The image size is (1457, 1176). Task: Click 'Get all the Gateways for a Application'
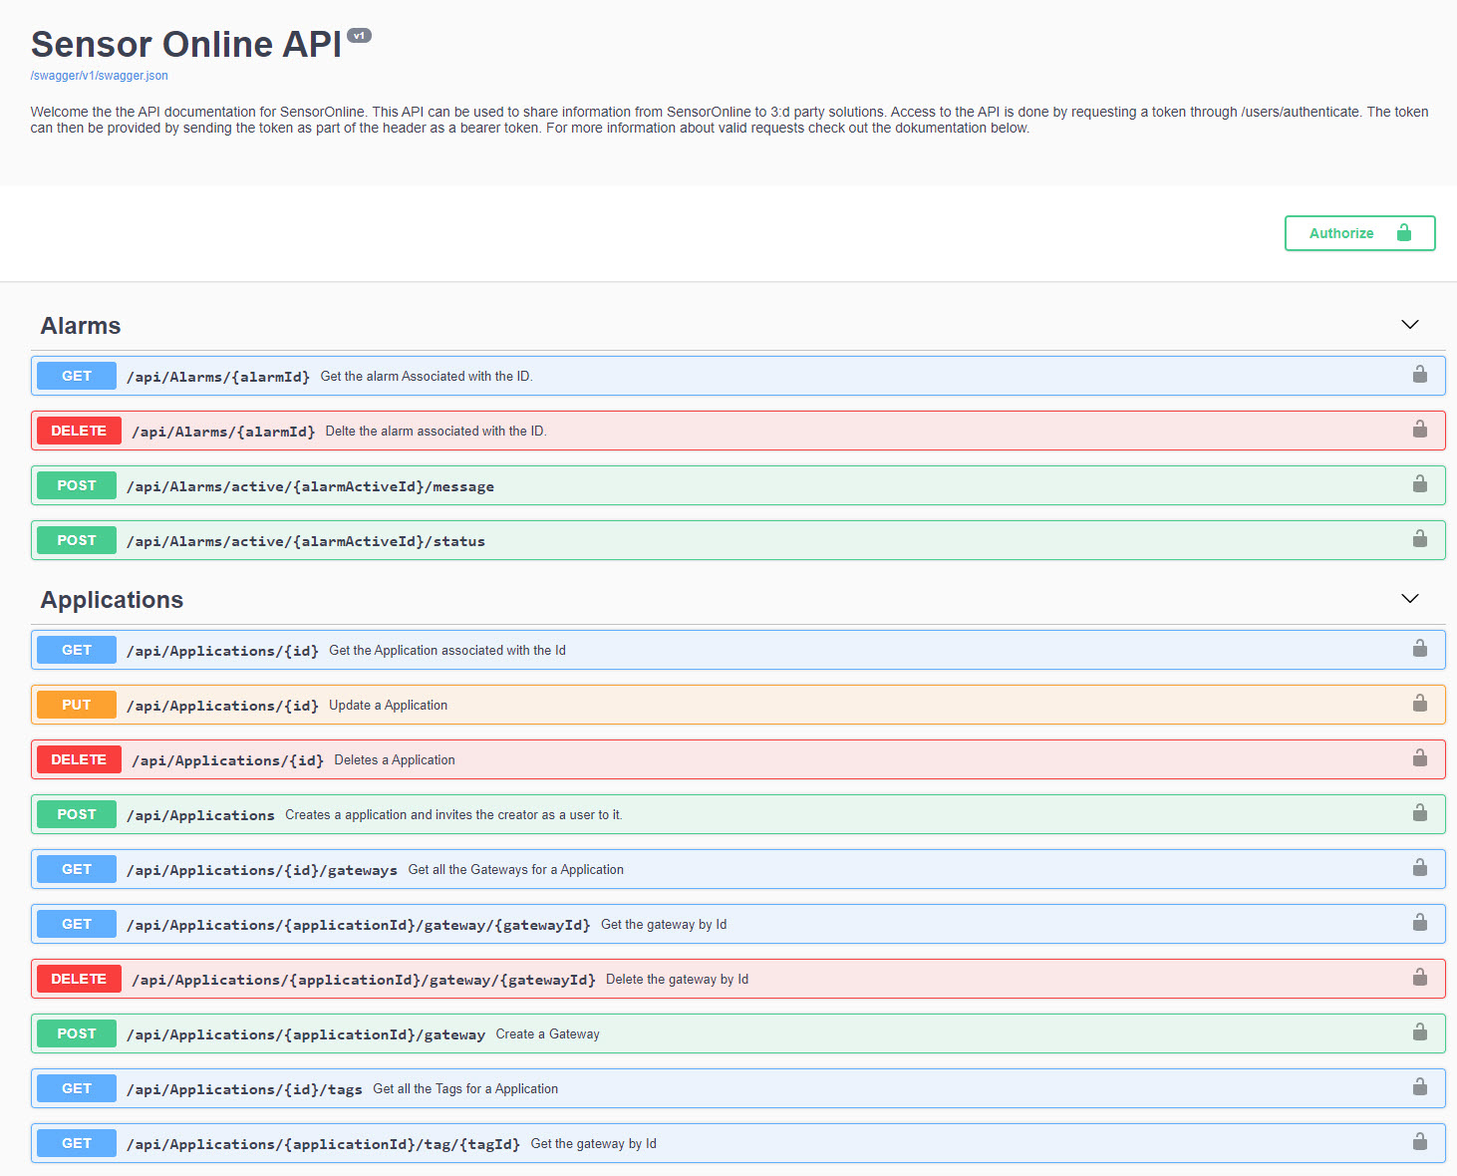pos(516,869)
